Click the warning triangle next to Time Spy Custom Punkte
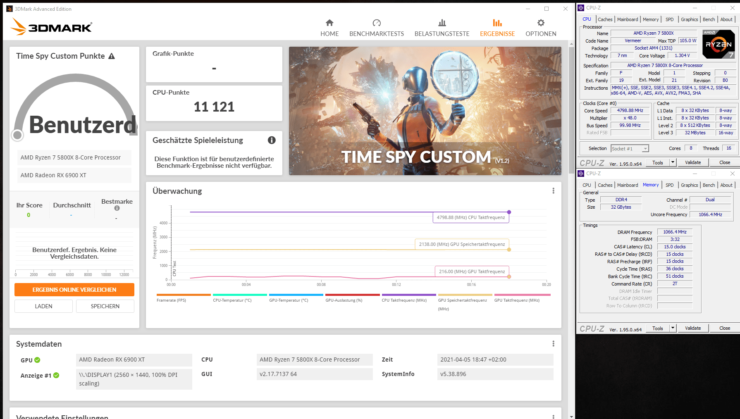This screenshot has height=419, width=740. tap(112, 56)
